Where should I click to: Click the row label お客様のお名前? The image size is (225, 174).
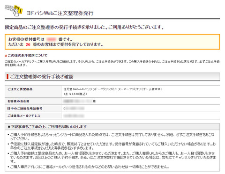coord(18,101)
